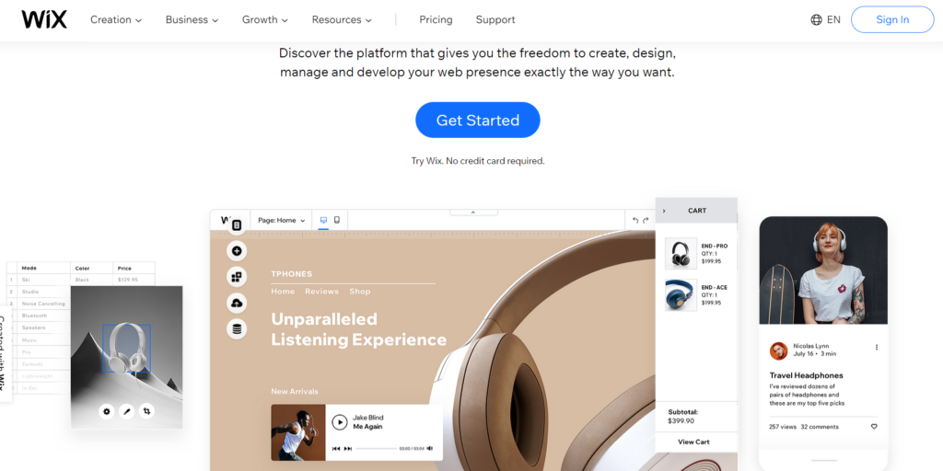
Task: Click the Wix logo
Action: (44, 19)
